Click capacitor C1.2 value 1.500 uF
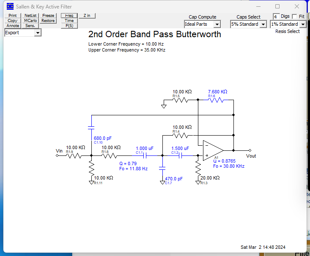The height and width of the screenshot is (256, 310). pyautogui.click(x=180, y=149)
